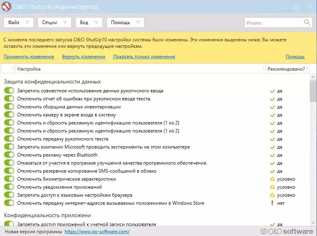317x236 pixels.
Task: Toggle handwritten text transfer switch
Action: (x=9, y=138)
